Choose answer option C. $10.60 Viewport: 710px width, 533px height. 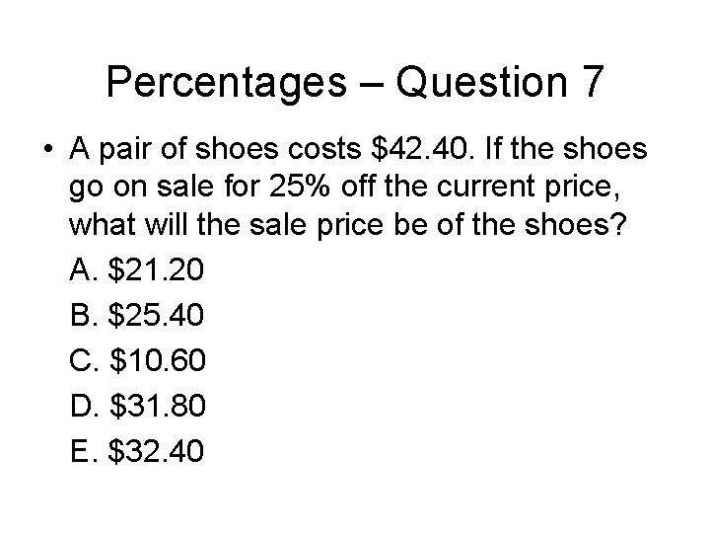click(x=138, y=360)
